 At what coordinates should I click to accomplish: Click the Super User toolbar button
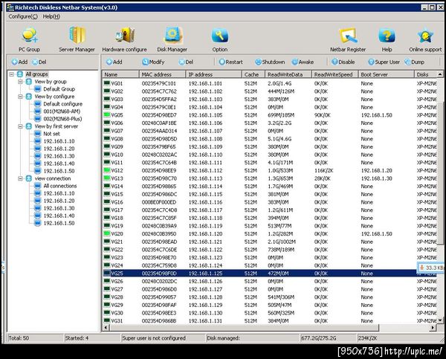tap(384, 62)
